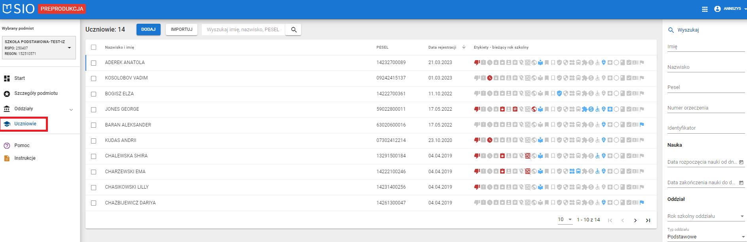Image resolution: width=747 pixels, height=242 pixels.
Task: Check the box for KOSOLOBOV VADIM
Action: point(94,78)
